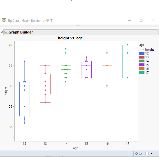Click legend label 16

147,69
